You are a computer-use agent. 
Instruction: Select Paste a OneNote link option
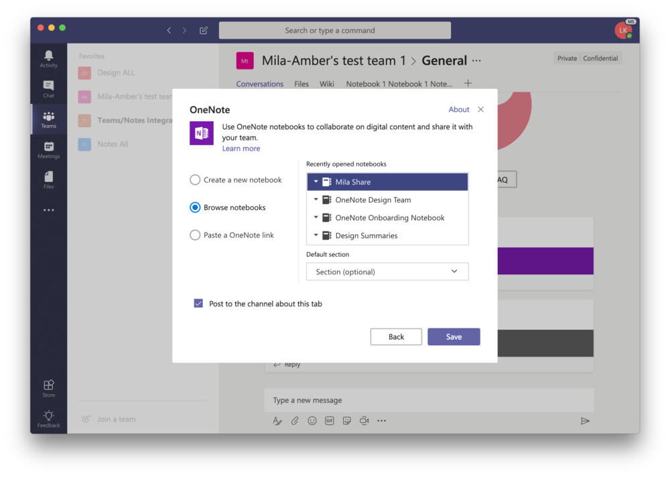(195, 235)
